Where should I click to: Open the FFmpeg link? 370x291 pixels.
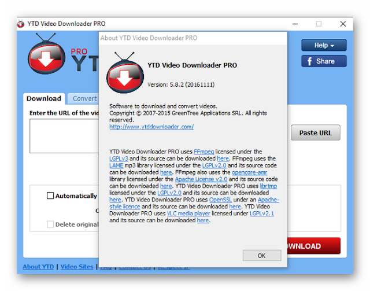(x=204, y=152)
